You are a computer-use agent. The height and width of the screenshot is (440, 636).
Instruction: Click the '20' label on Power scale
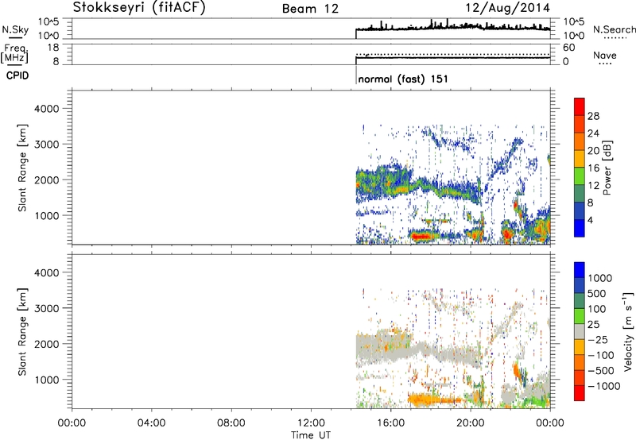pos(593,151)
